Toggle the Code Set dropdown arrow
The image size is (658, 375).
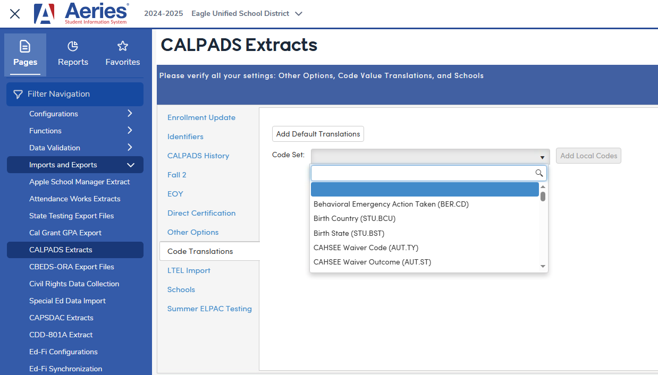click(542, 157)
